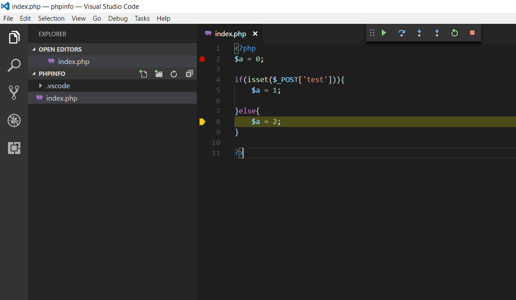Click the "}else{" line
The height and width of the screenshot is (300, 516).
click(x=247, y=111)
